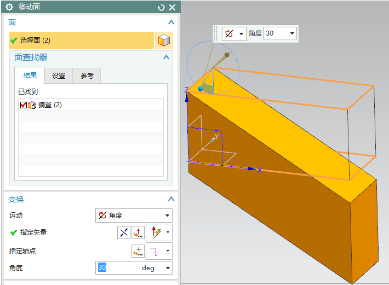
Task: Switch to the 设置 tab
Action: [59, 76]
